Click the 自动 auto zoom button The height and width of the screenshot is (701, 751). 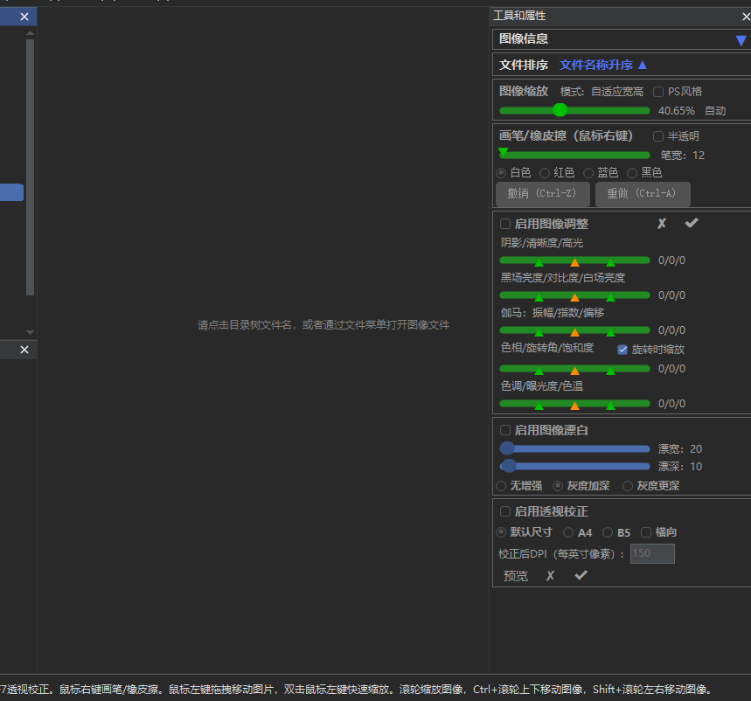click(716, 110)
